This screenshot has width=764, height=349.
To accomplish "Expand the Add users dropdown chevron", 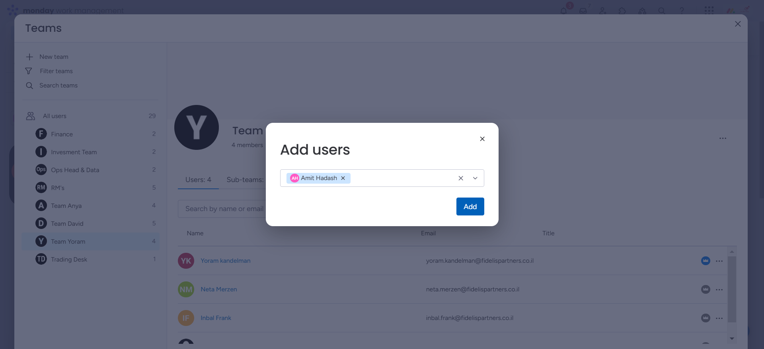I will click(x=475, y=178).
